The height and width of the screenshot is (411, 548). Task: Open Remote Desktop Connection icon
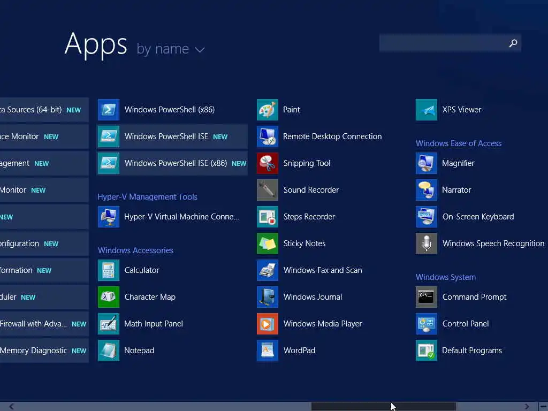click(268, 136)
